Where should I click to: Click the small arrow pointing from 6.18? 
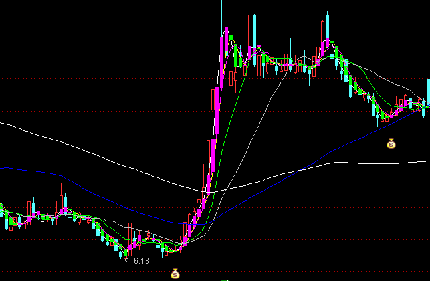click(x=129, y=261)
